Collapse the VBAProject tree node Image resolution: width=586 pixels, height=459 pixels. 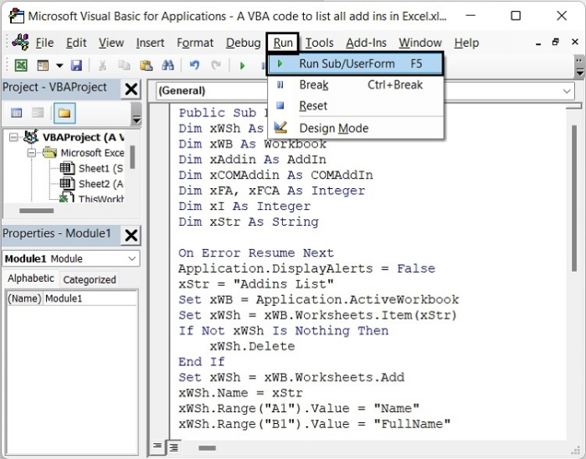pos(13,138)
